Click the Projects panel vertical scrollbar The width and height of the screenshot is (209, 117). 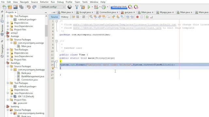point(46,31)
